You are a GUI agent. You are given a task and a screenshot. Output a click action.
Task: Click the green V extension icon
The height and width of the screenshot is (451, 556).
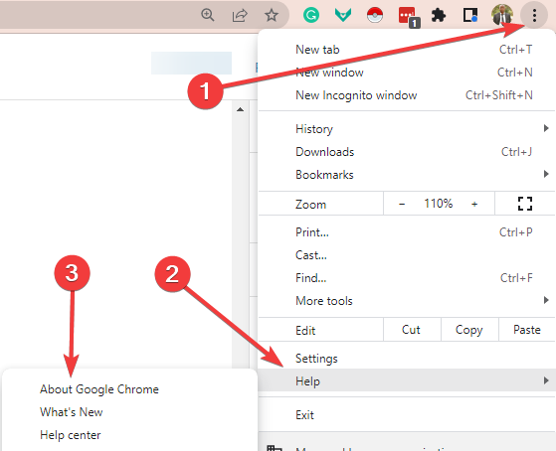pyautogui.click(x=343, y=15)
